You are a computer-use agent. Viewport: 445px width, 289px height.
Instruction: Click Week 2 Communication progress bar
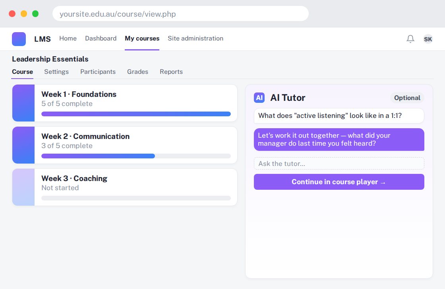(x=136, y=156)
